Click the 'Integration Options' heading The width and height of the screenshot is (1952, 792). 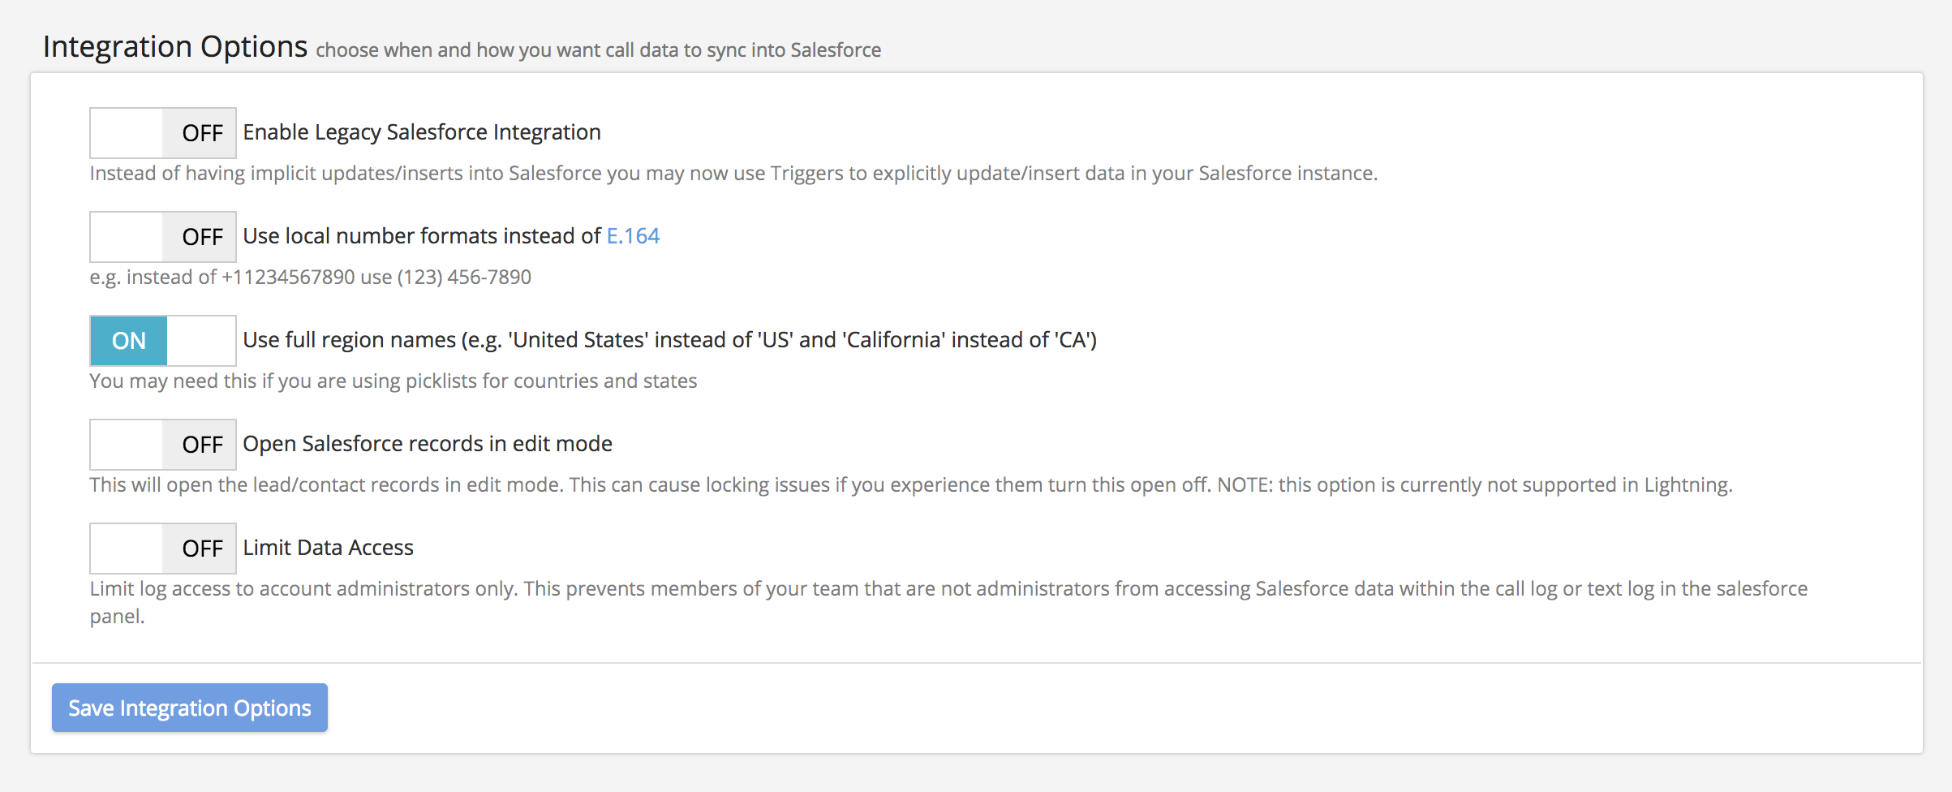coord(175,47)
